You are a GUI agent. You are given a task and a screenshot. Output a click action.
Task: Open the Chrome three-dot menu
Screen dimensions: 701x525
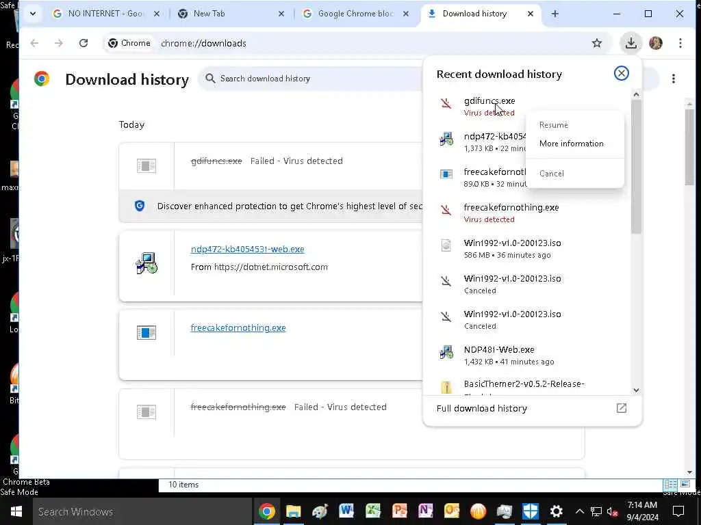pos(680,43)
